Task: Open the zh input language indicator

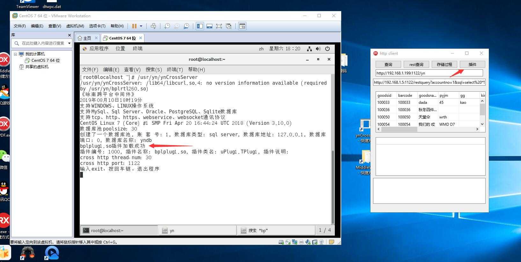Action: (x=261, y=49)
